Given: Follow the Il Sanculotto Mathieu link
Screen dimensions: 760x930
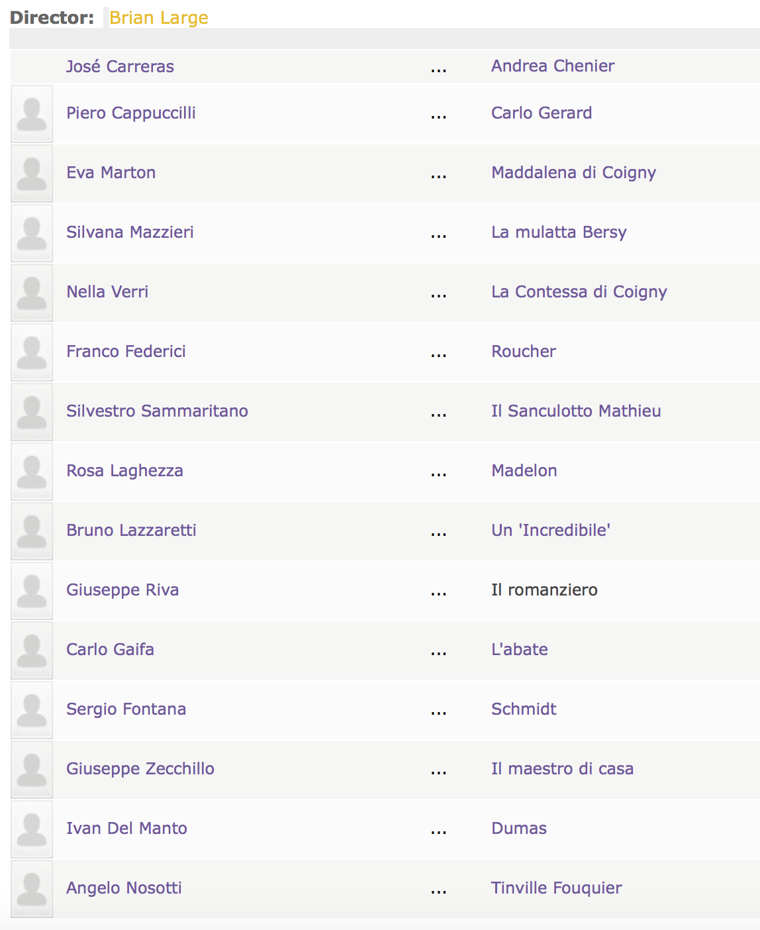Looking at the screenshot, I should coord(576,411).
